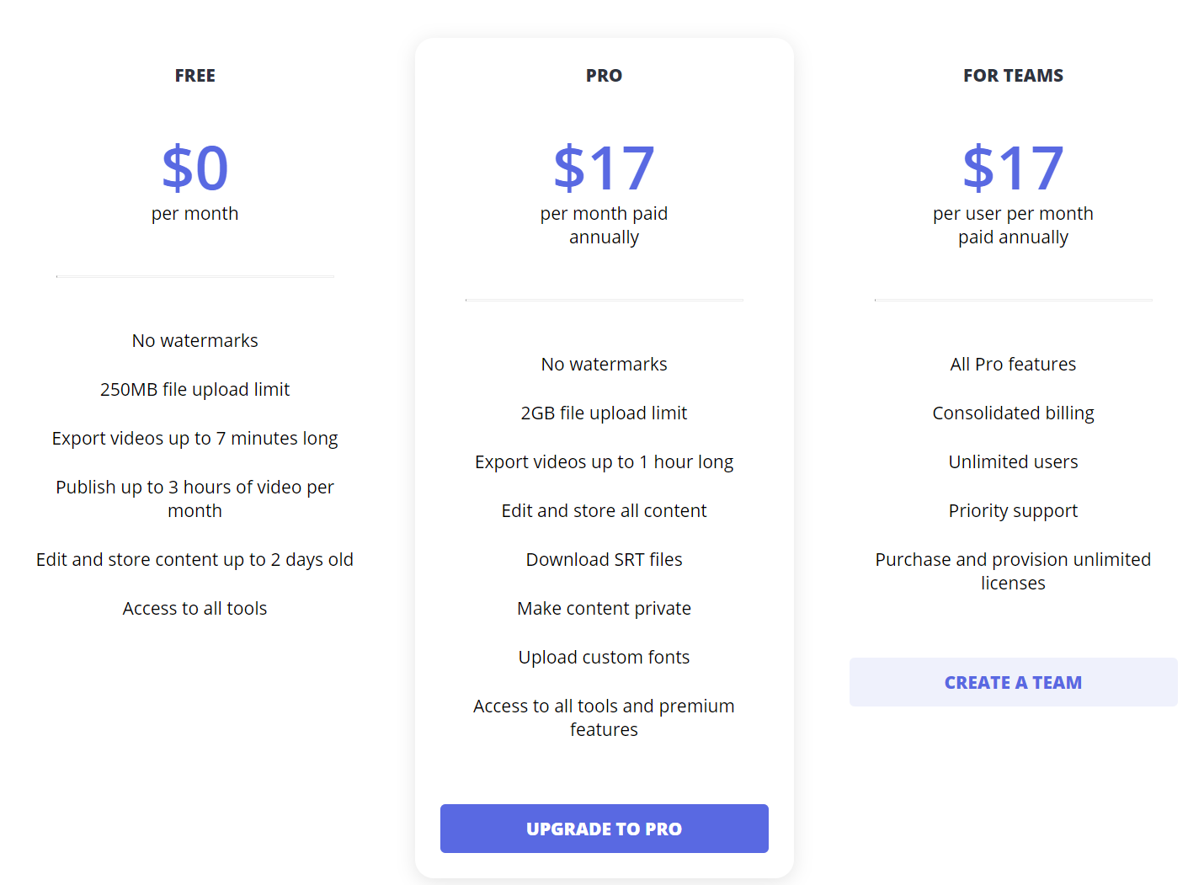Click Export videos up to 1 hour long
This screenshot has width=1188, height=885.
pos(604,461)
